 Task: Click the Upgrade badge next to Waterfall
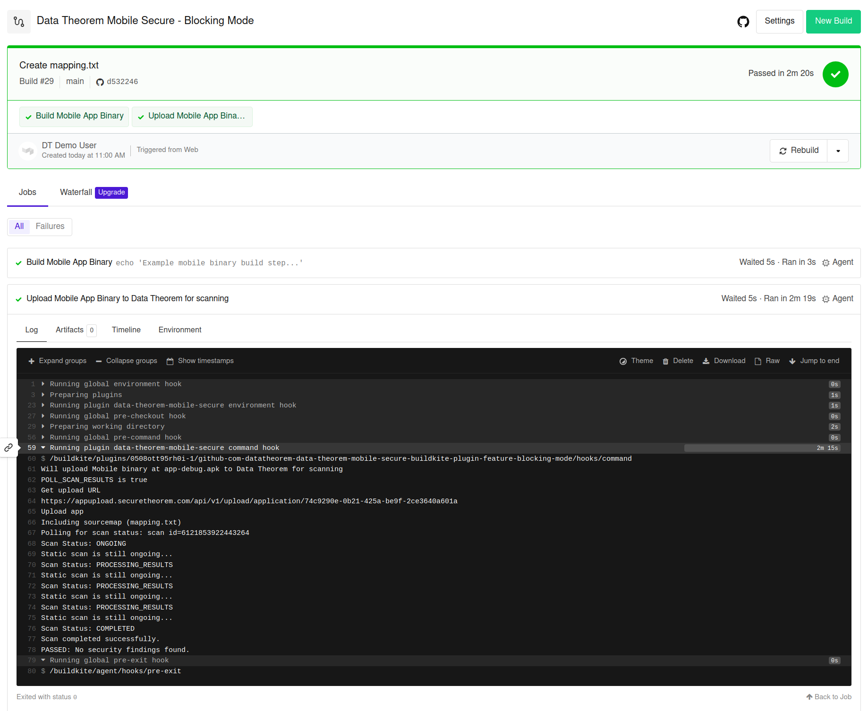(x=111, y=193)
